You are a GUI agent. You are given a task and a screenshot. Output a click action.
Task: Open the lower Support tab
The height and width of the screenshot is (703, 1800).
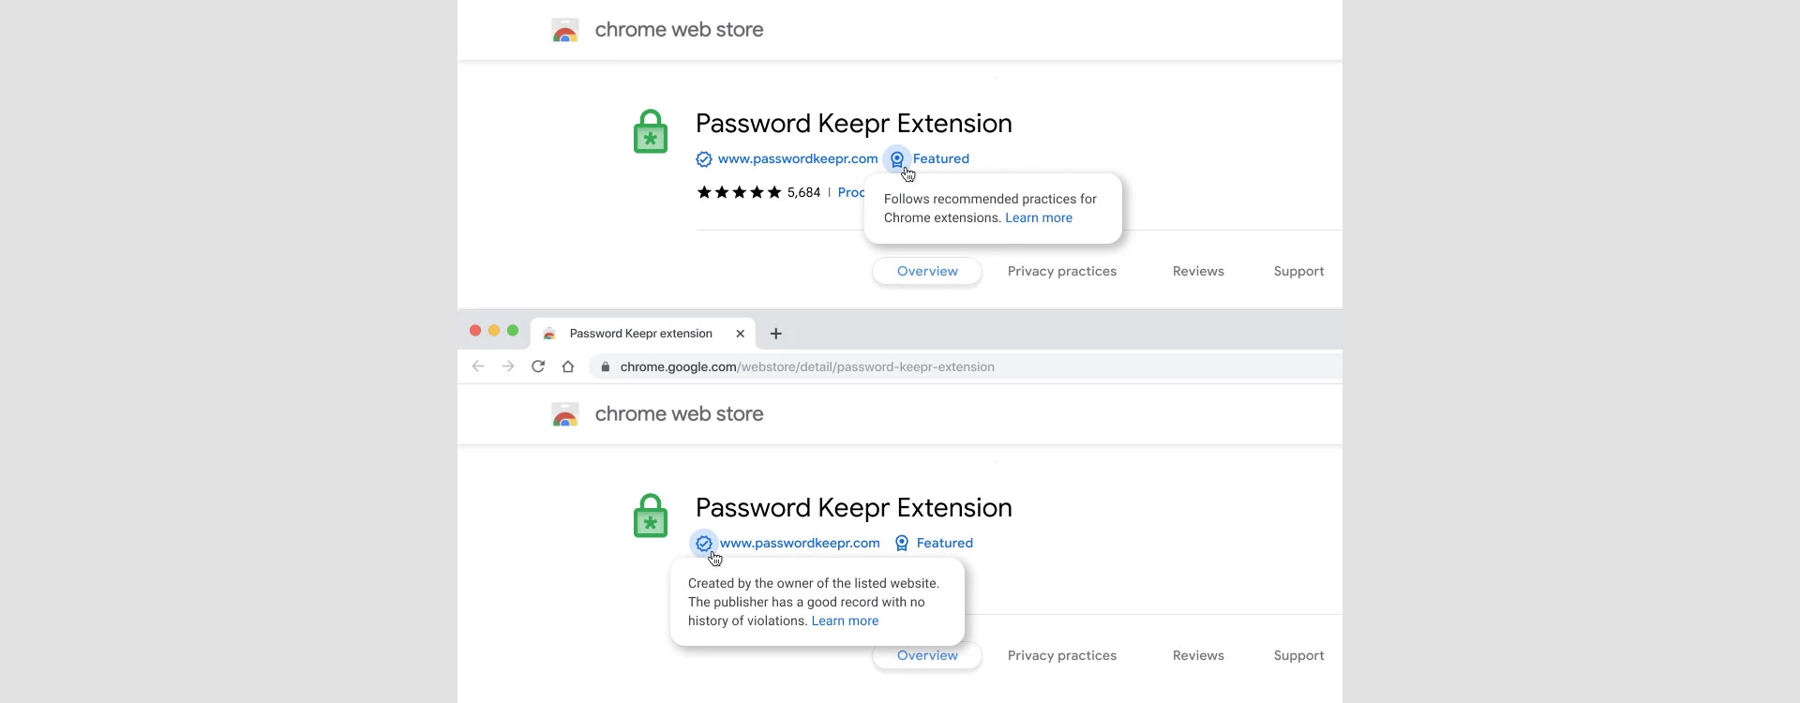(x=1298, y=655)
